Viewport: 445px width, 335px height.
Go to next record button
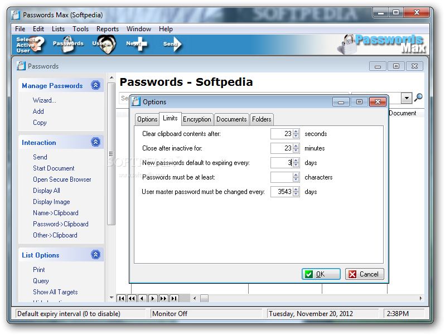[153, 298]
